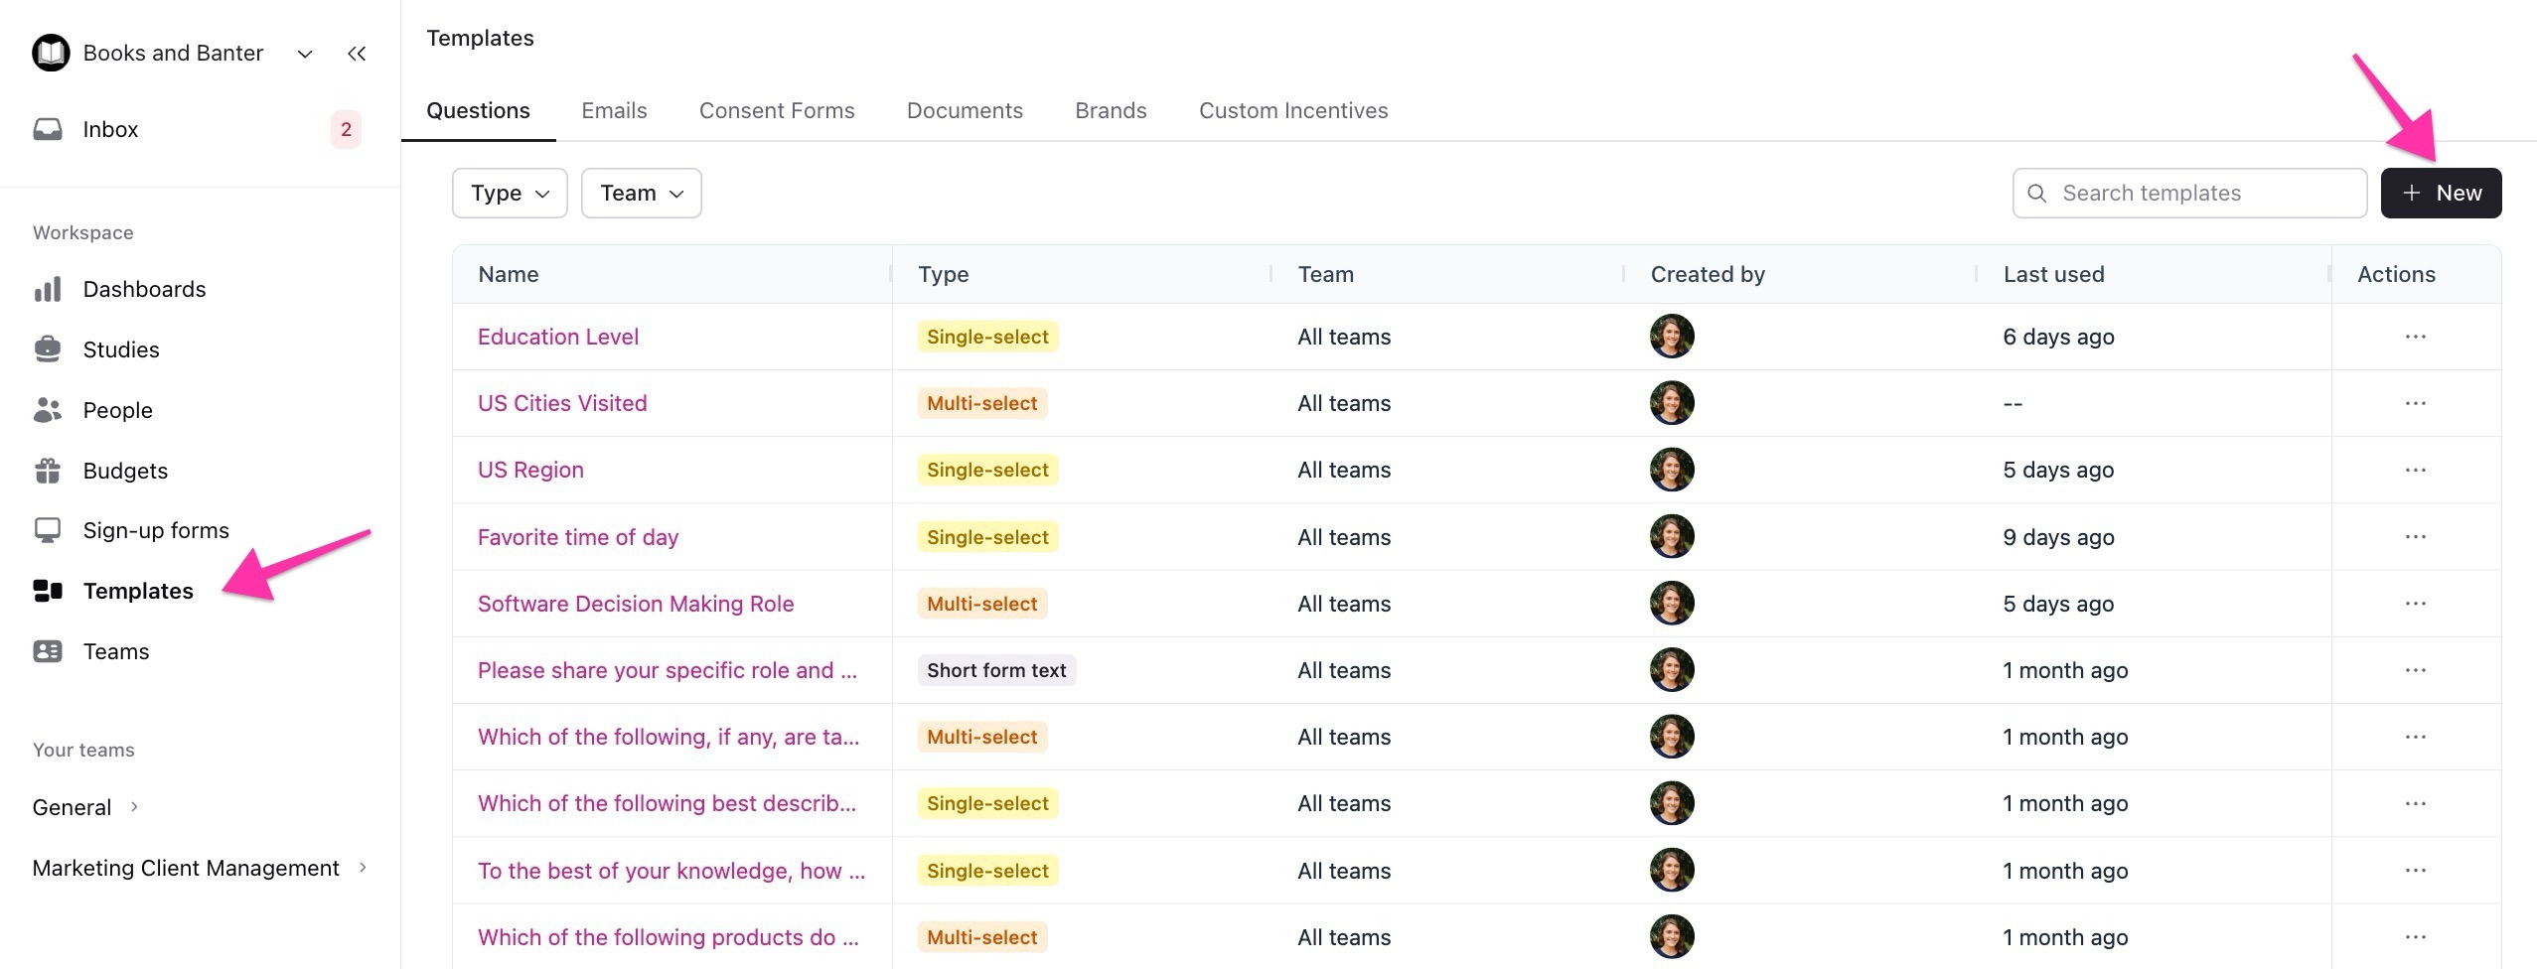The width and height of the screenshot is (2537, 969).
Task: Open the Type filter dropdown
Action: 510,193
